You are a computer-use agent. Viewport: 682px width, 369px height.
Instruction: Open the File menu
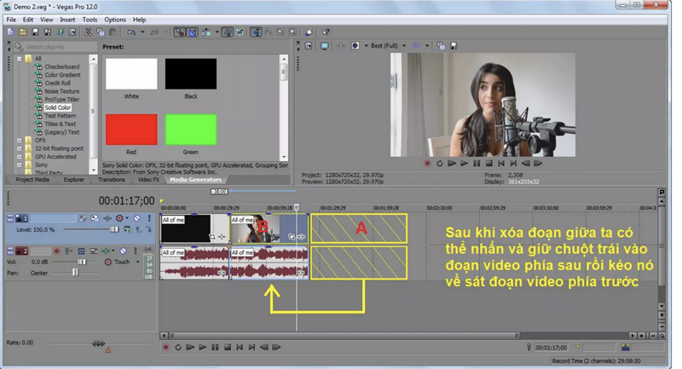pyautogui.click(x=11, y=20)
